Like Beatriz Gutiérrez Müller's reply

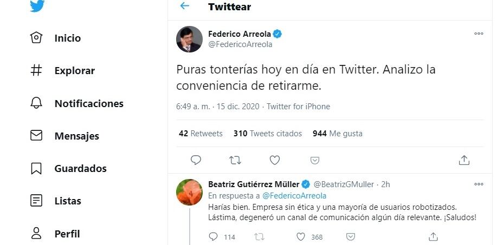coord(301,236)
